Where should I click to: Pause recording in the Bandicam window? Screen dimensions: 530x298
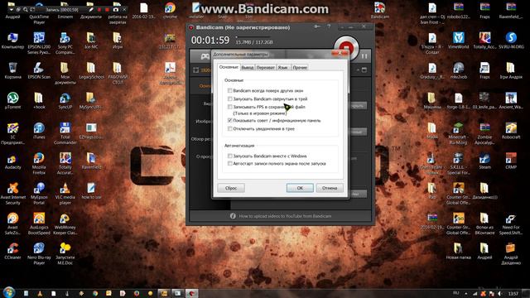(364, 56)
